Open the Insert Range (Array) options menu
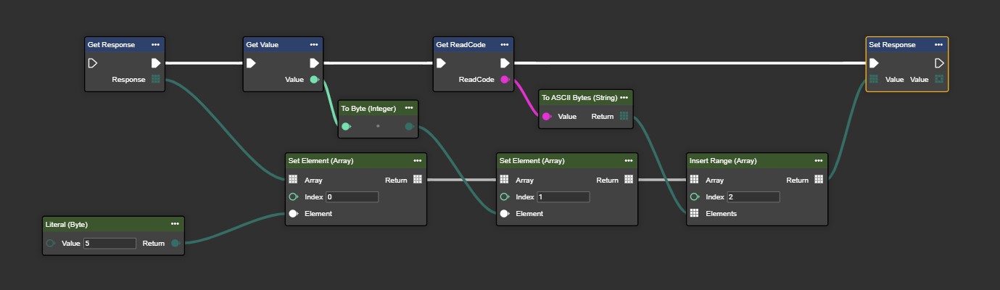 tap(818, 161)
